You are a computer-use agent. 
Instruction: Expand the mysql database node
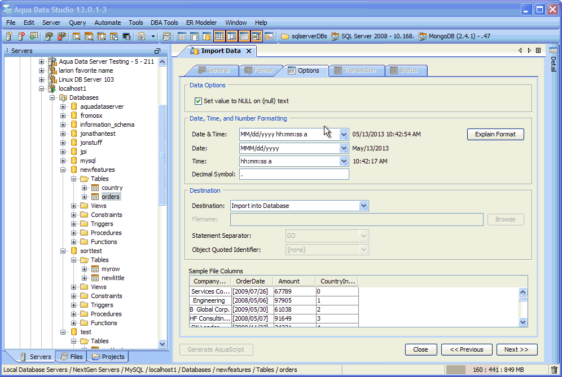[x=63, y=161]
